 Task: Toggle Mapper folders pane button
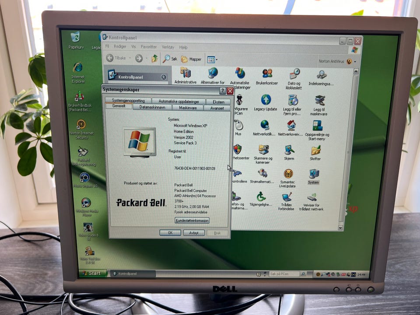[191, 59]
